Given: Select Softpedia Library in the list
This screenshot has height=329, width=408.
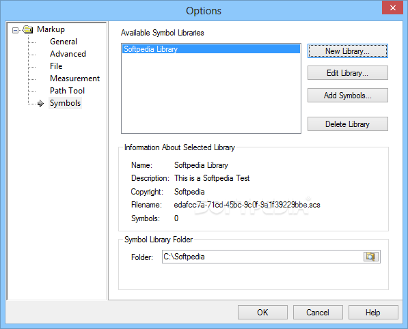Looking at the screenshot, I should point(211,49).
